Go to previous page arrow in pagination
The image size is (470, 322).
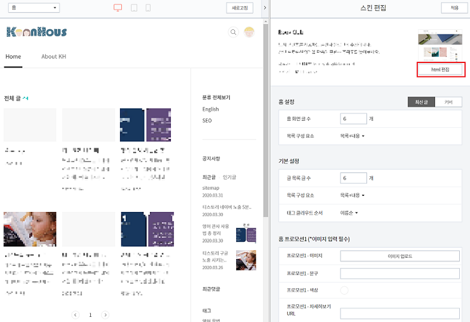tap(75, 315)
